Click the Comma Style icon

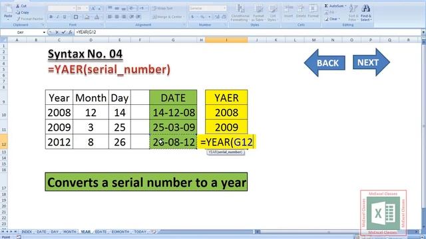pyautogui.click(x=210, y=17)
